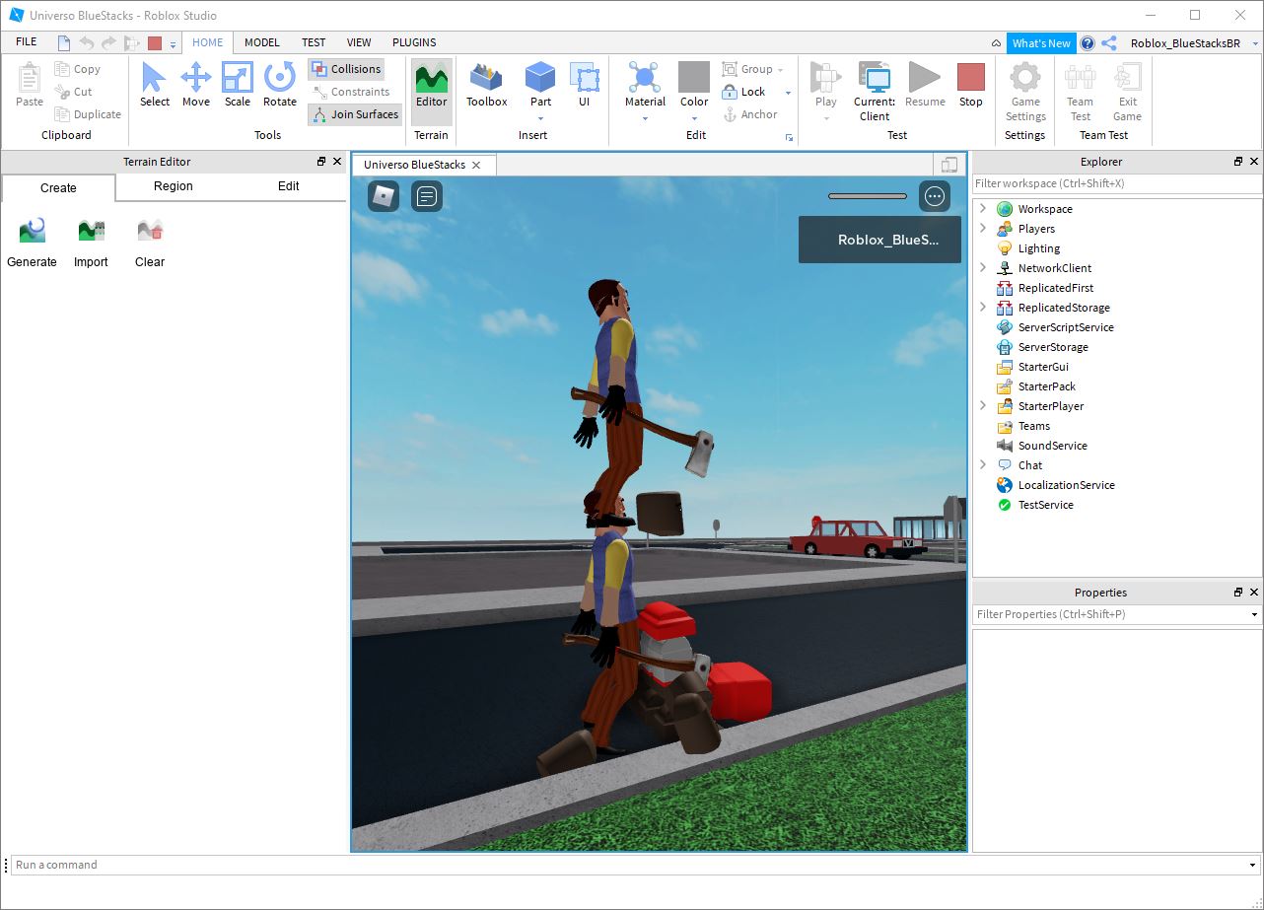Image resolution: width=1264 pixels, height=910 pixels.
Task: Open the Material dropdown arrow
Action: point(645,119)
